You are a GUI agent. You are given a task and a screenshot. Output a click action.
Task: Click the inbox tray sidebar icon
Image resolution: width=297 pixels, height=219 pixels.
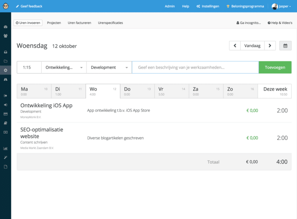(x=5, y=52)
